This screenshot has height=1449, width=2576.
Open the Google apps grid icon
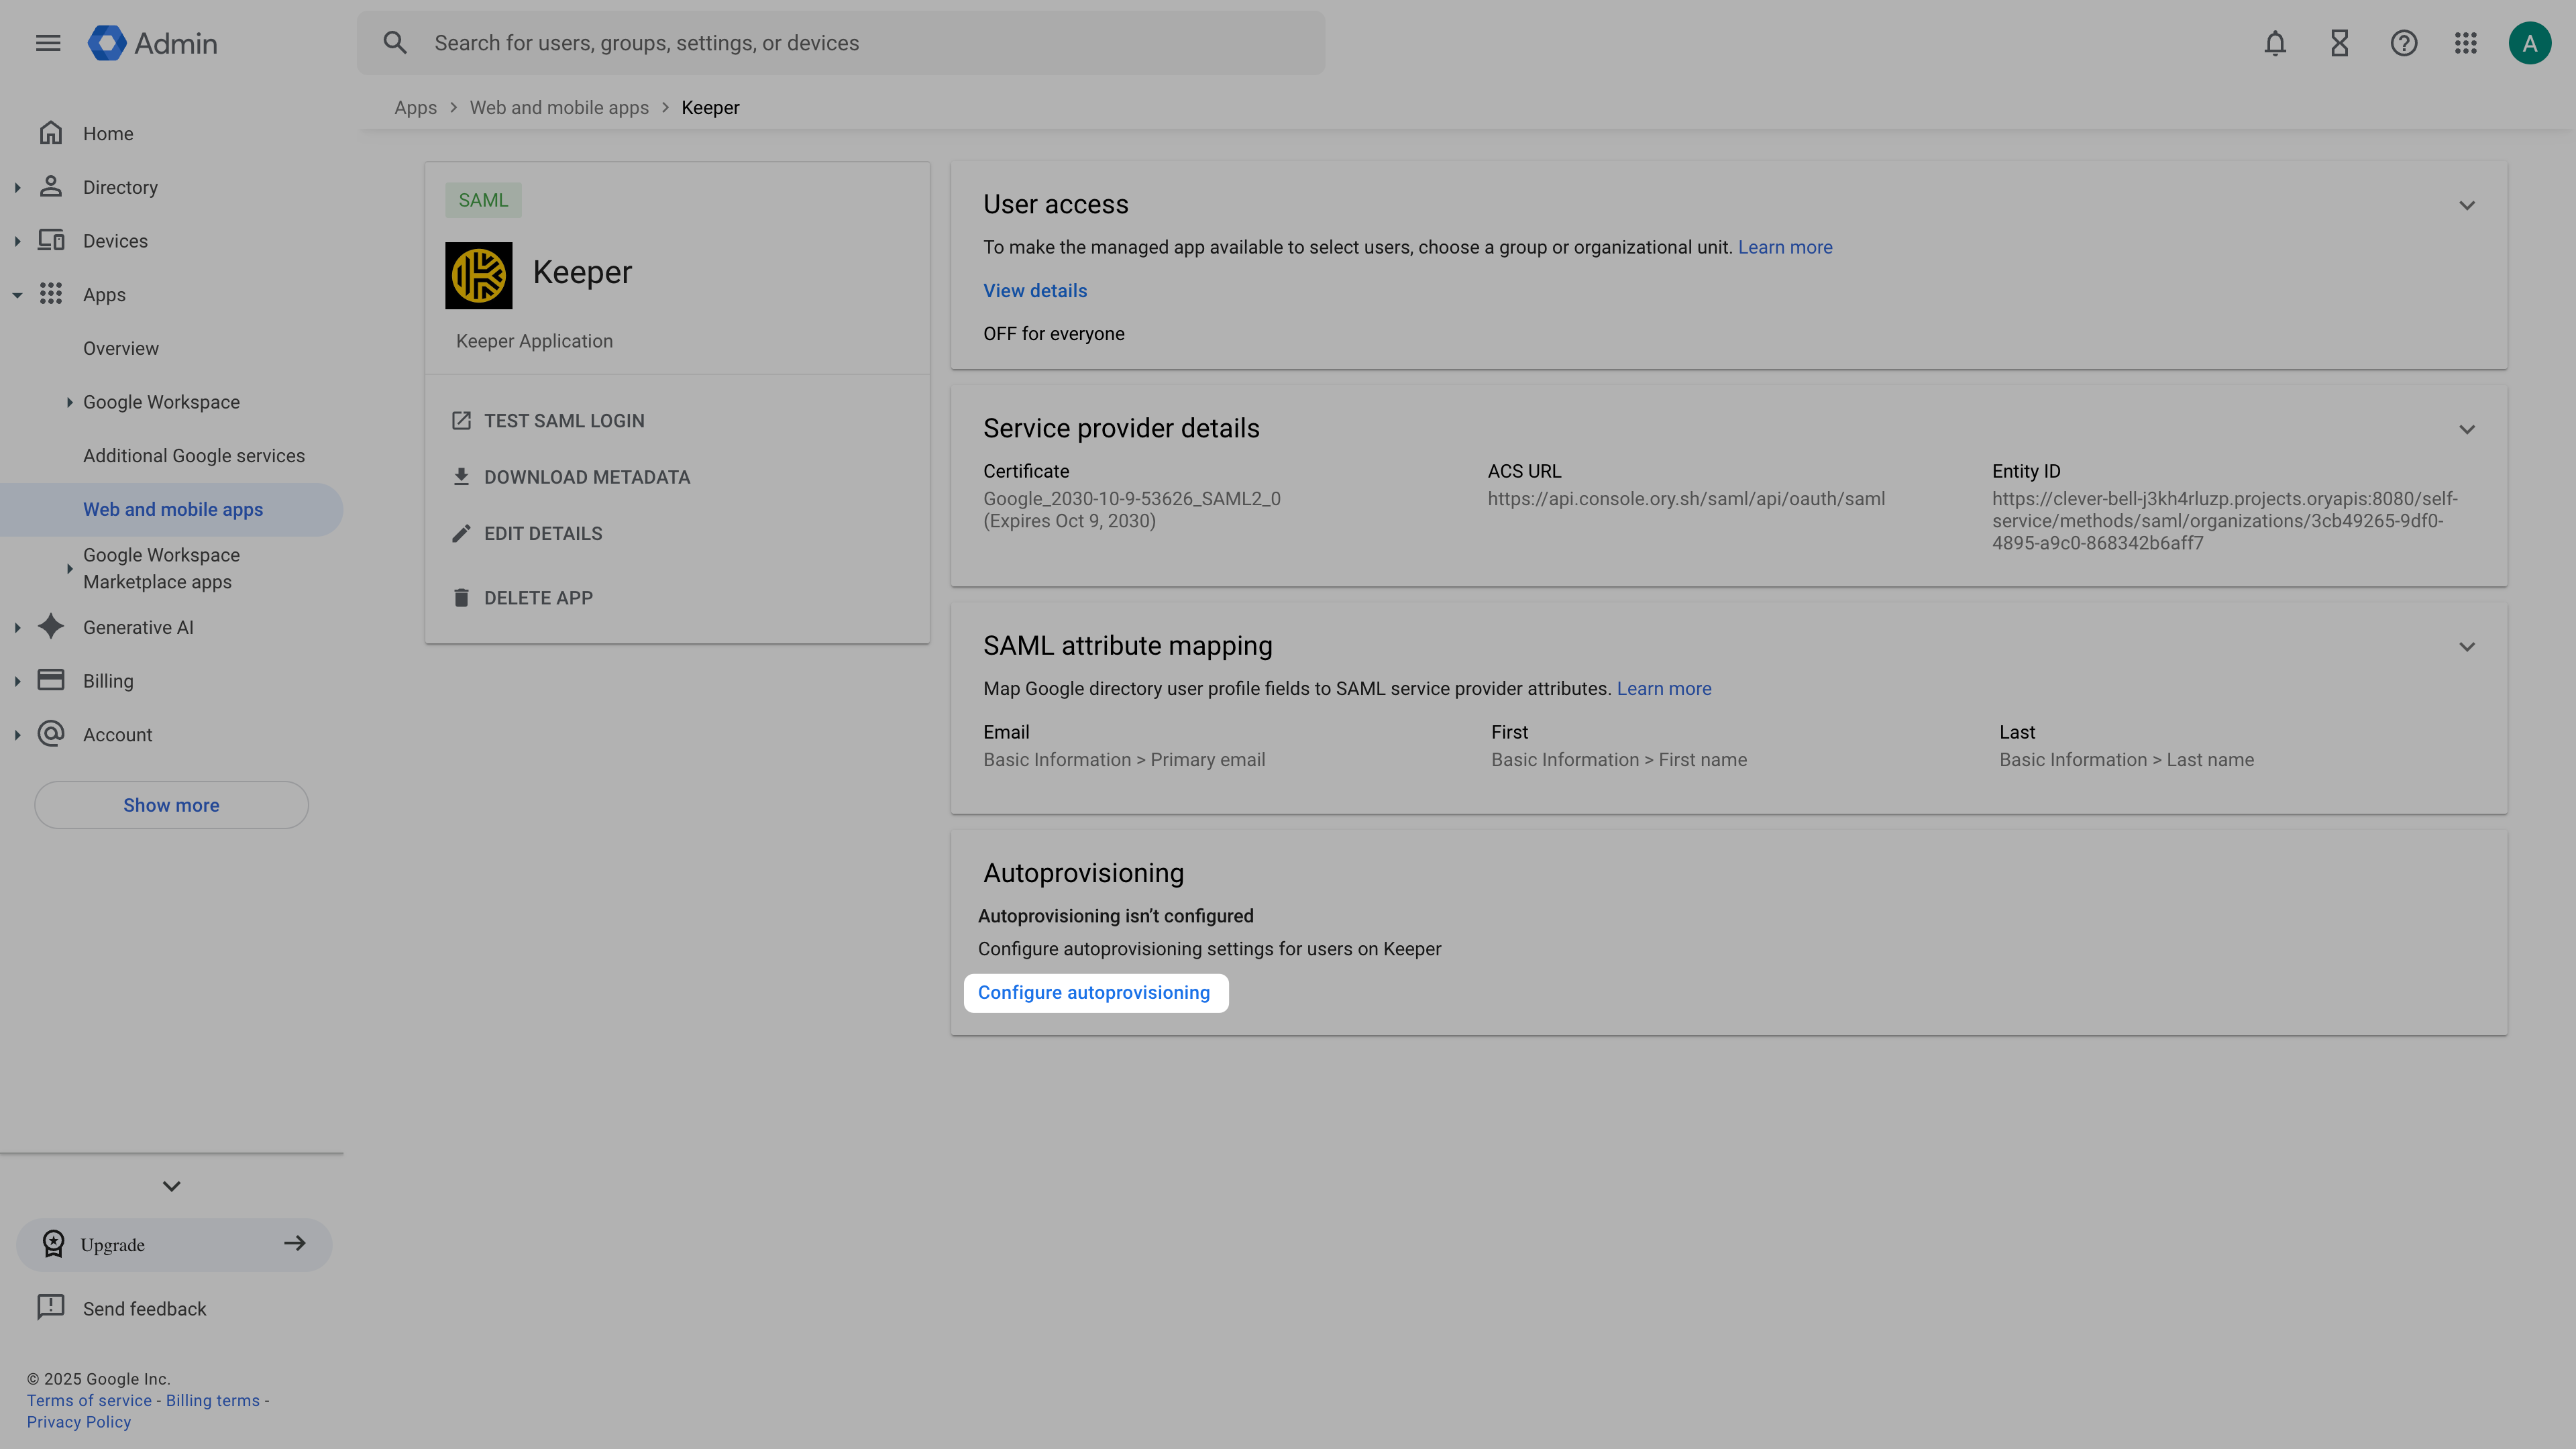pos(2466,43)
